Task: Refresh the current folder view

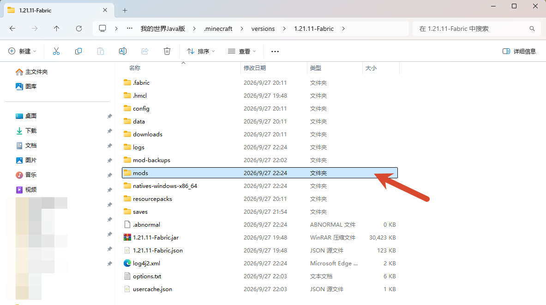Action: point(79,29)
